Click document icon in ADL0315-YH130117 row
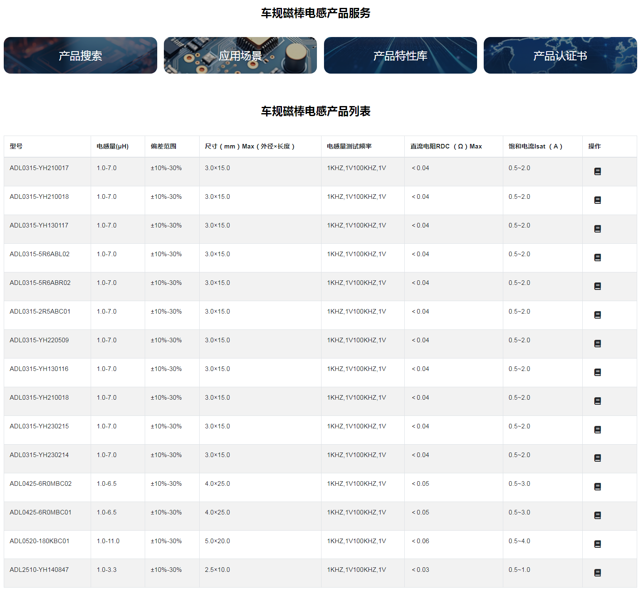The width and height of the screenshot is (643, 591). (597, 229)
